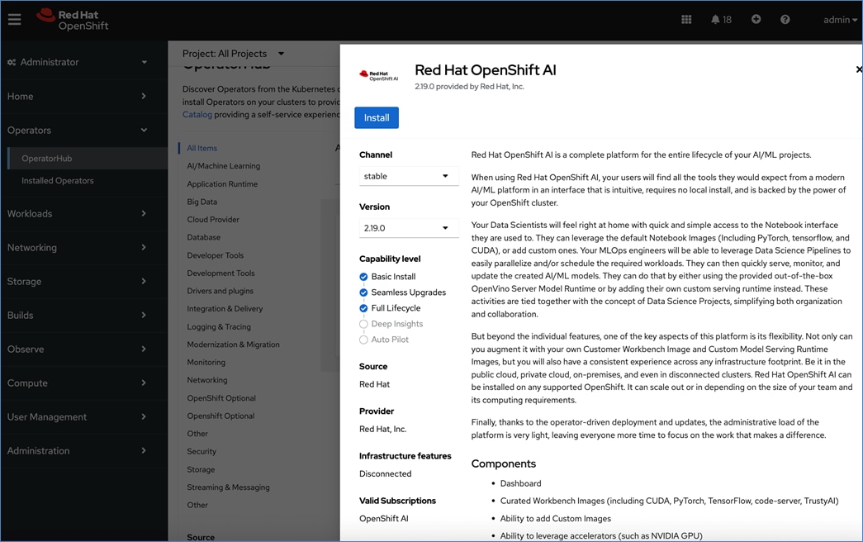
Task: Filter by Big Data category
Action: [x=202, y=202]
